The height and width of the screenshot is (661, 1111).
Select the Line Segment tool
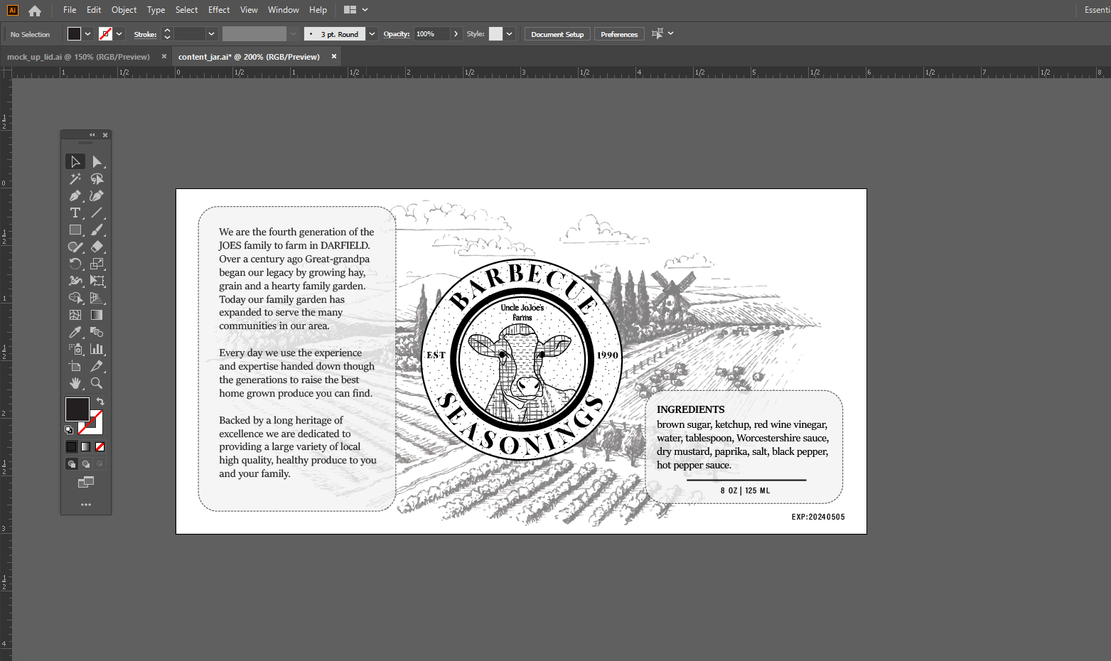click(97, 213)
